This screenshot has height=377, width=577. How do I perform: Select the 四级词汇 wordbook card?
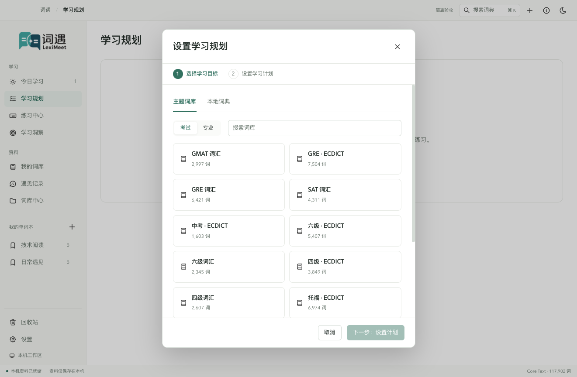point(229,302)
